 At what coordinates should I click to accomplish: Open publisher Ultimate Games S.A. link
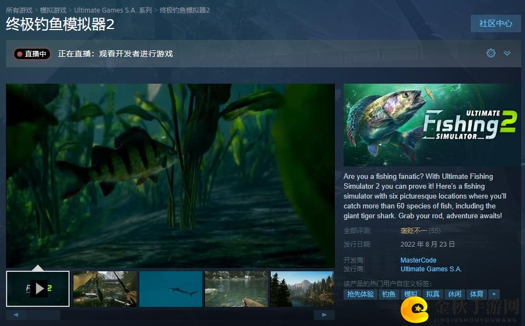(431, 269)
